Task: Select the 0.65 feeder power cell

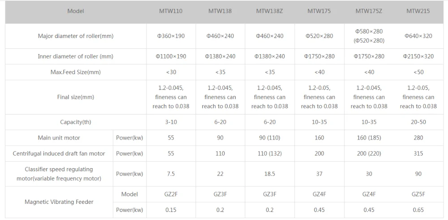Action: (x=418, y=210)
